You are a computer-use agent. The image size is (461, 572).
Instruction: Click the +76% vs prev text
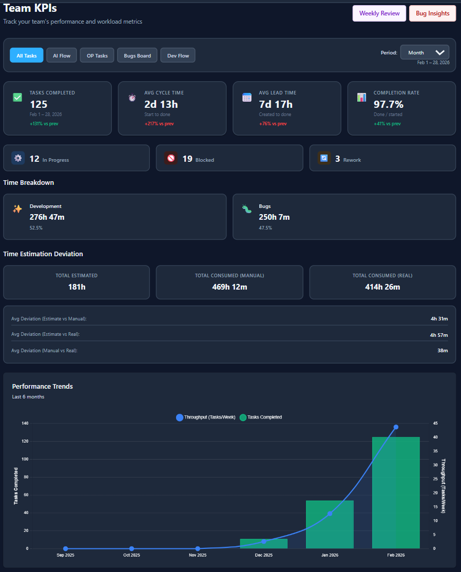(x=273, y=124)
